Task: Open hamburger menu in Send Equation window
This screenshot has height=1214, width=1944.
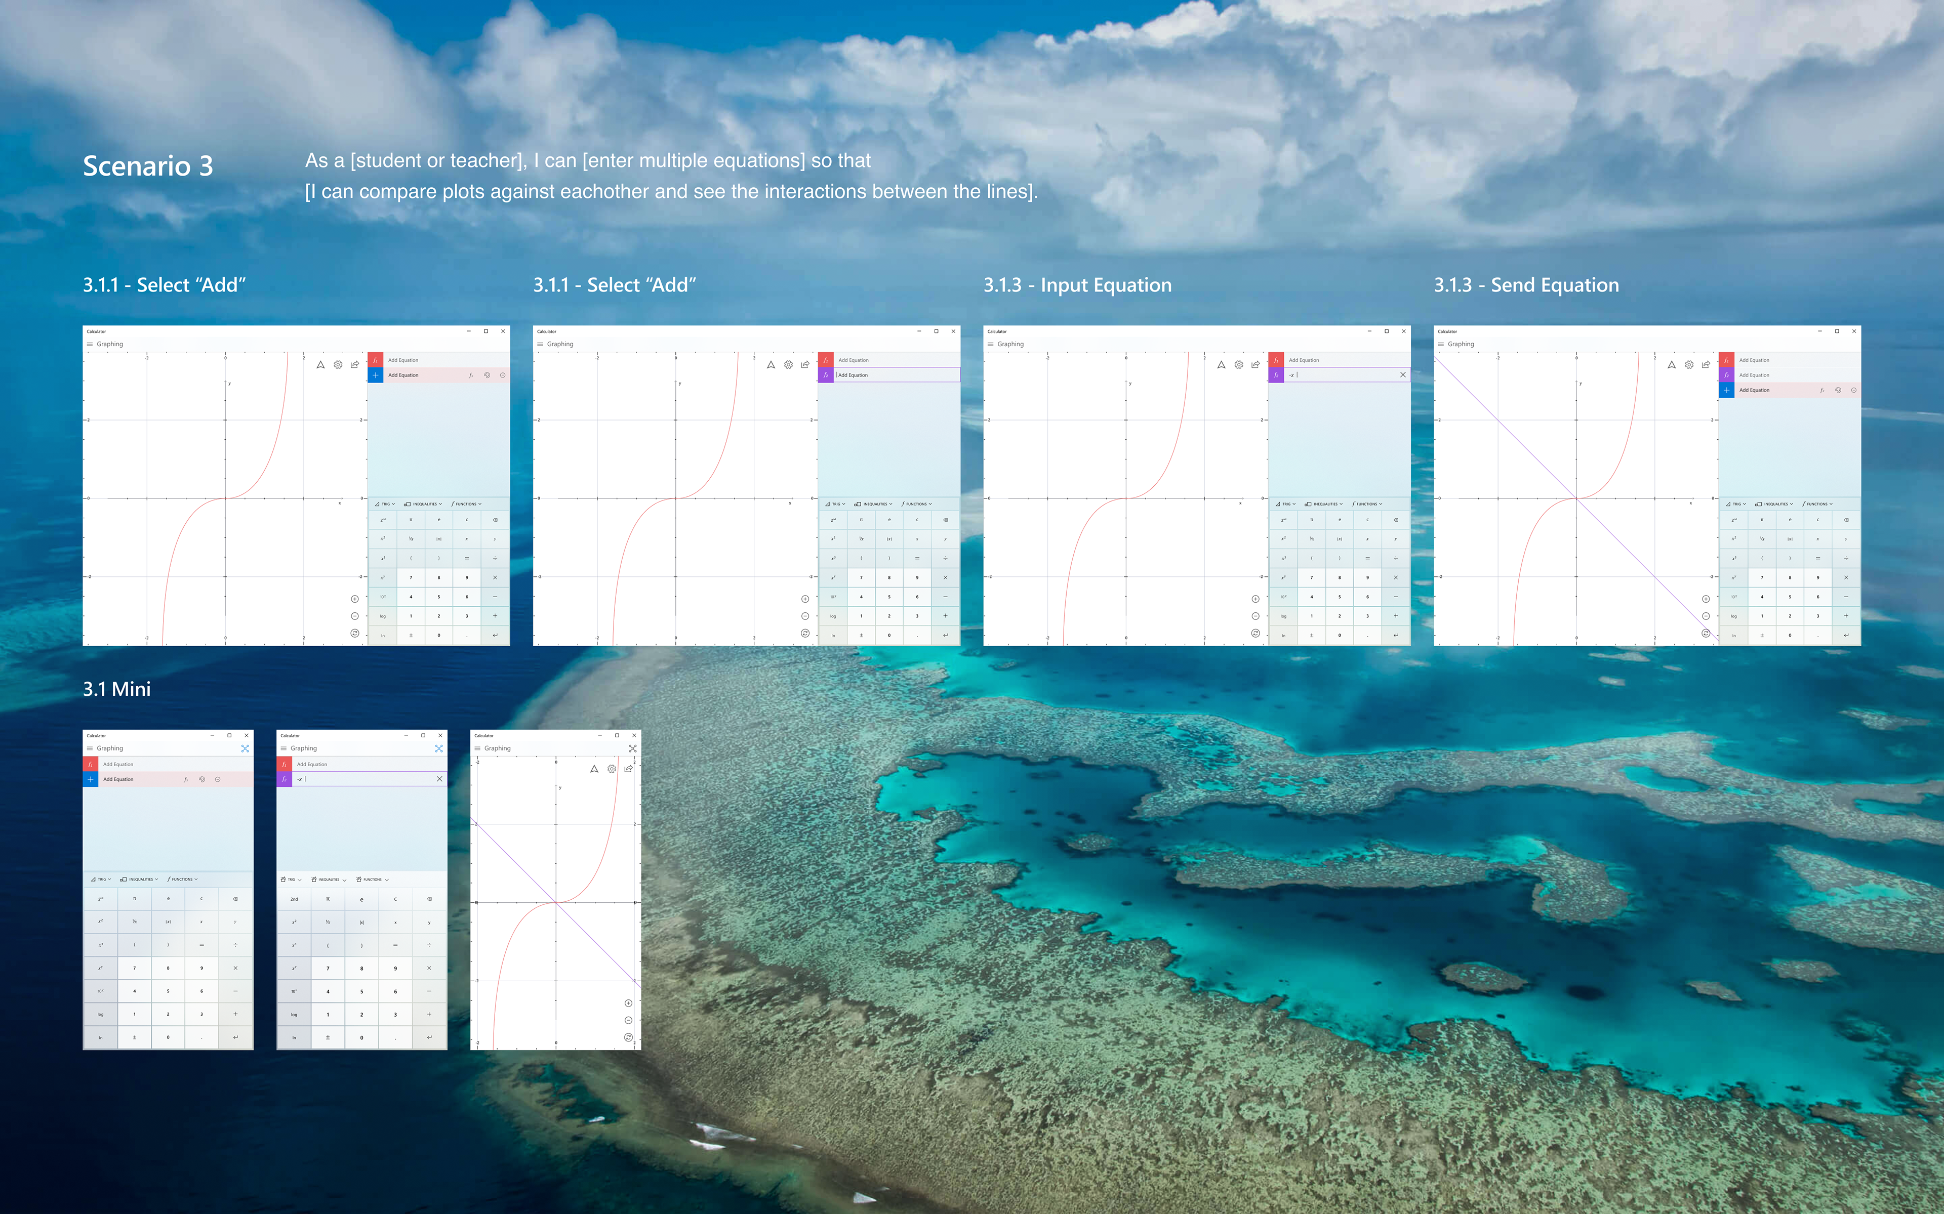Action: (x=1441, y=345)
